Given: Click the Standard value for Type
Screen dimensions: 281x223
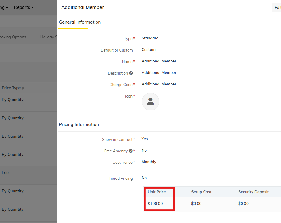Looking at the screenshot, I should click(150, 38).
